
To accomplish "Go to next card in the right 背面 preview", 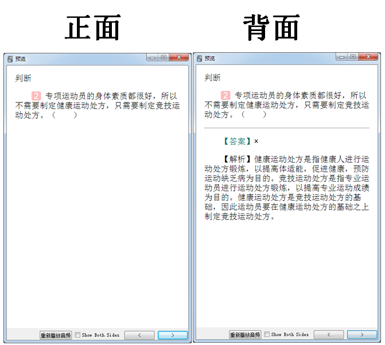I will pos(362,335).
